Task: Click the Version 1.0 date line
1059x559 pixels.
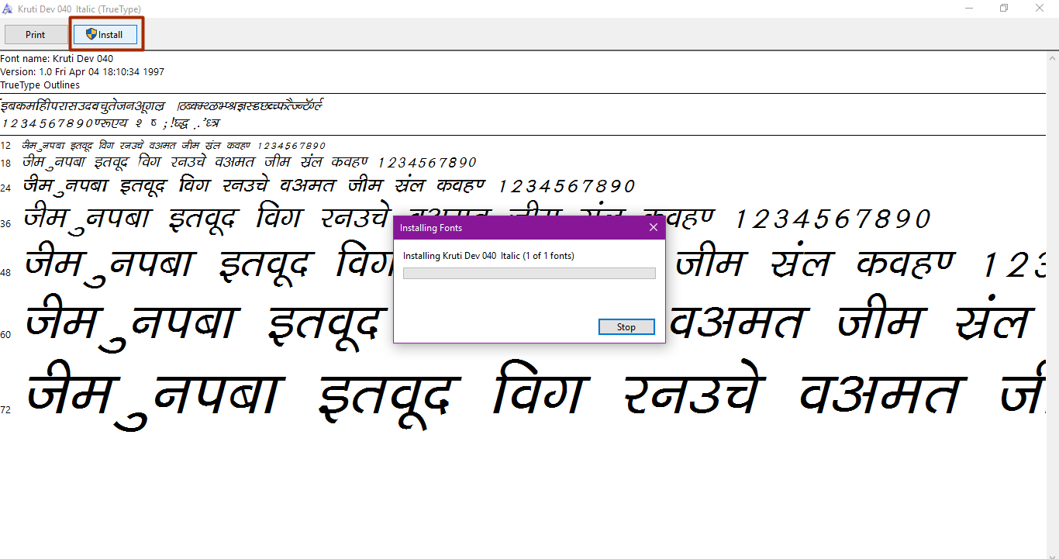Action: tap(82, 72)
